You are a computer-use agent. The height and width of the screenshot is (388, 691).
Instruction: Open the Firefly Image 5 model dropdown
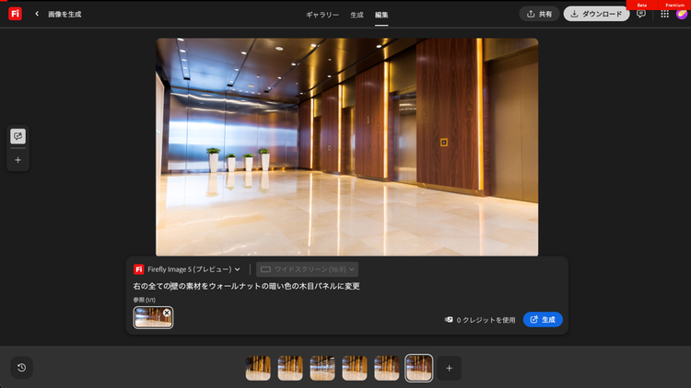(x=187, y=269)
